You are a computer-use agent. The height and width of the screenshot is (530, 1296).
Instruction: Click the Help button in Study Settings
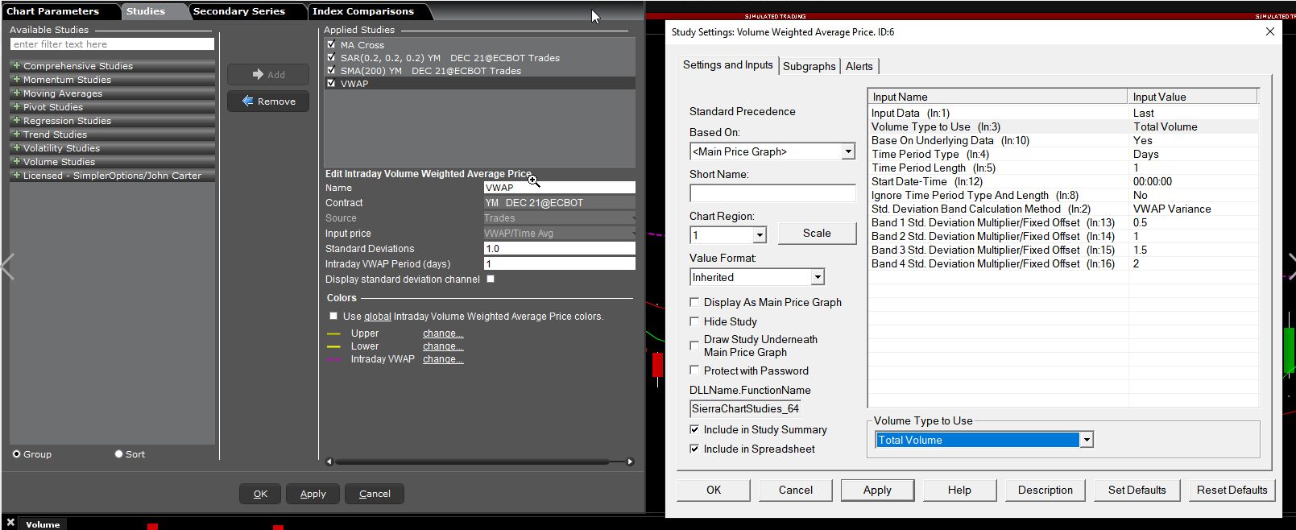coord(959,490)
